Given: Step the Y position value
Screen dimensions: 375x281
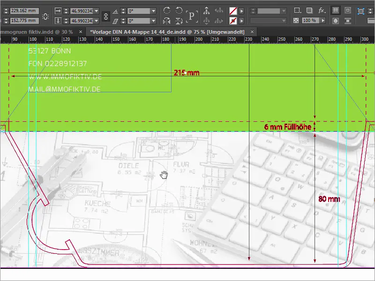Looking at the screenshot, I should point(6,21).
